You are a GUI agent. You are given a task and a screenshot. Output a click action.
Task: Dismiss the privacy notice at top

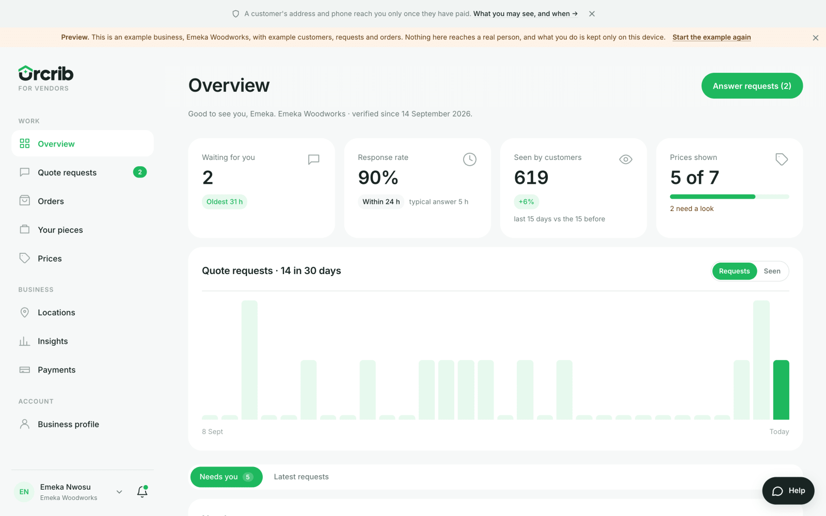coord(592,14)
